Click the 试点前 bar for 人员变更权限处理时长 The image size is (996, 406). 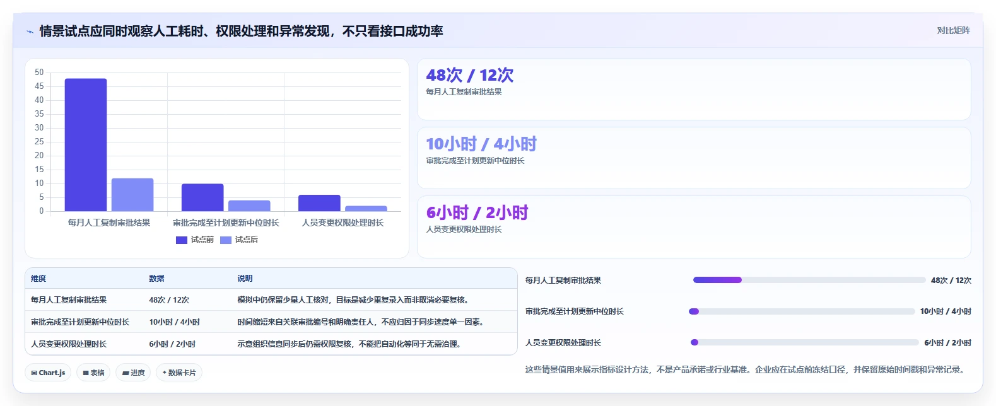pyautogui.click(x=319, y=203)
